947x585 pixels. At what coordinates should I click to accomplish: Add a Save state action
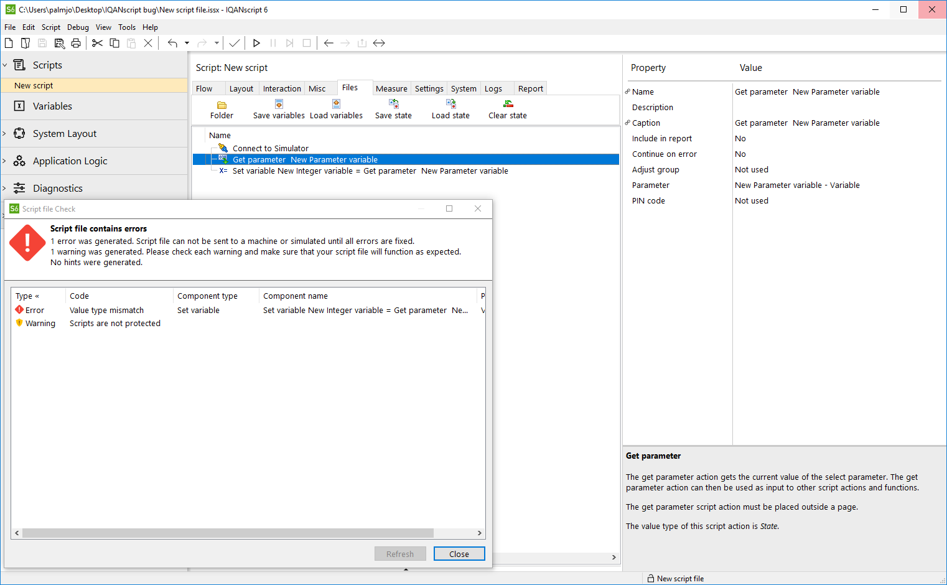(393, 110)
